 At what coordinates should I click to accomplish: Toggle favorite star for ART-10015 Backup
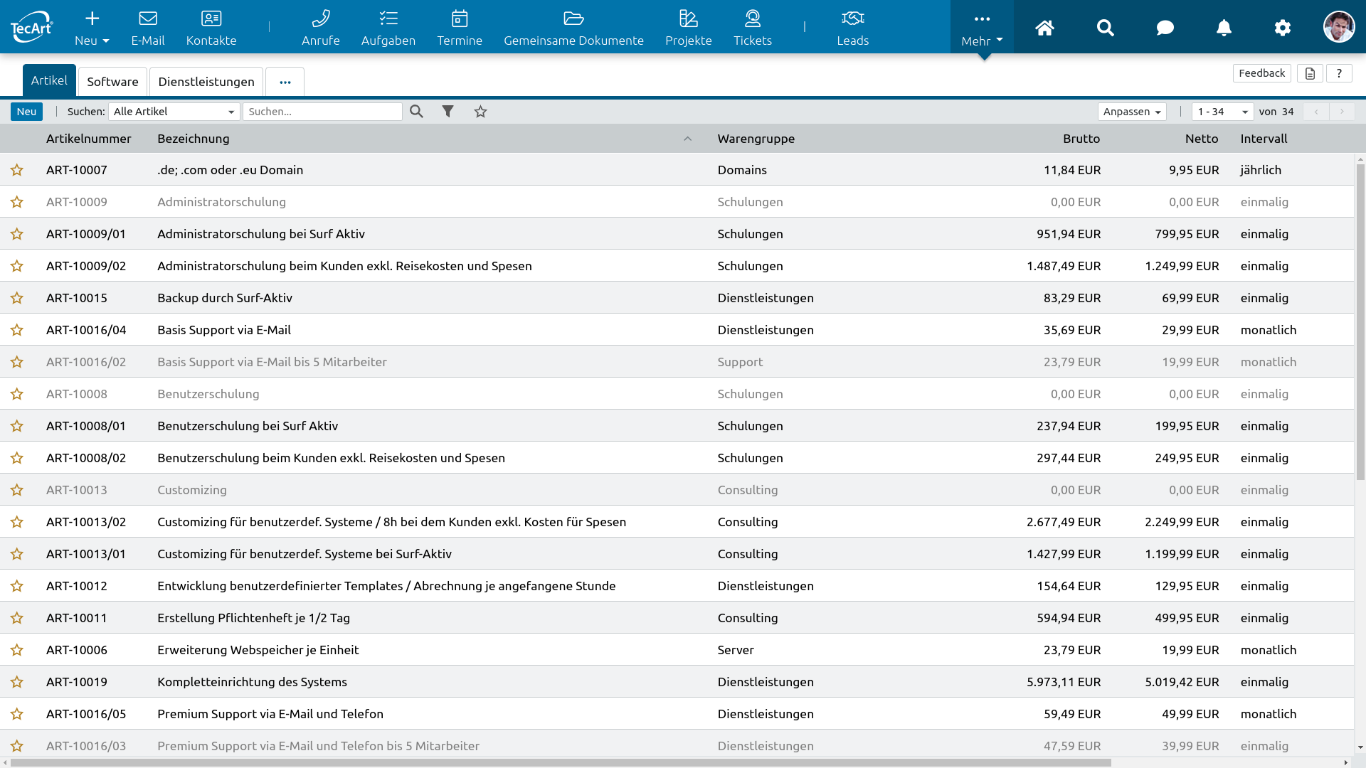(17, 298)
